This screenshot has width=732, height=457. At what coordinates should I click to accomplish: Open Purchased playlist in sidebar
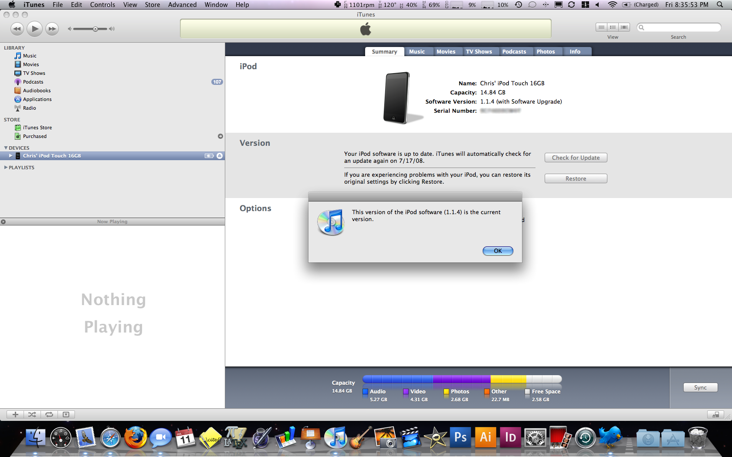click(x=35, y=136)
